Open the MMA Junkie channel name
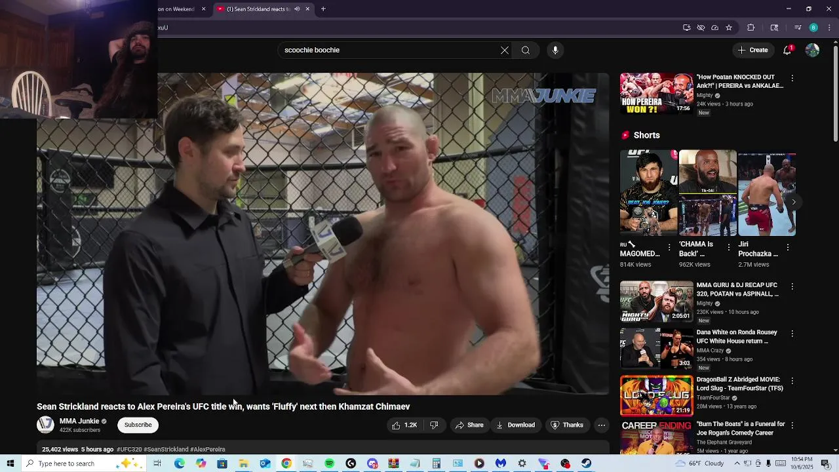The height and width of the screenshot is (472, 839). (79, 422)
